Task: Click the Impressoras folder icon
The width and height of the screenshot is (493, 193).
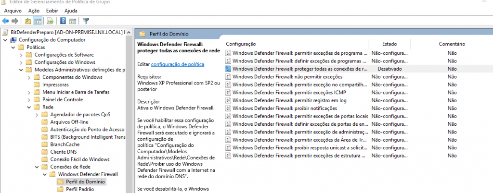Action: click(x=37, y=84)
